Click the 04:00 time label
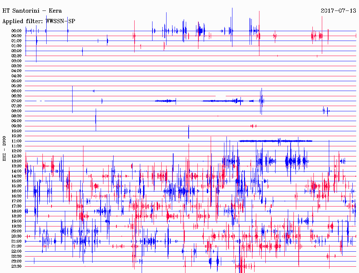The image size is (359, 273). (x=16, y=71)
